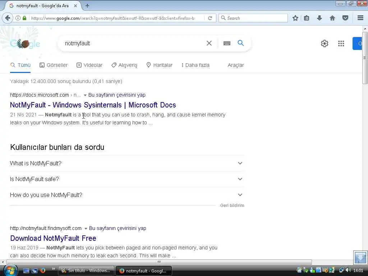The width and height of the screenshot is (368, 276).
Task: Switch to 'Sin título - Windows...' taskbar window
Action: tap(86, 271)
